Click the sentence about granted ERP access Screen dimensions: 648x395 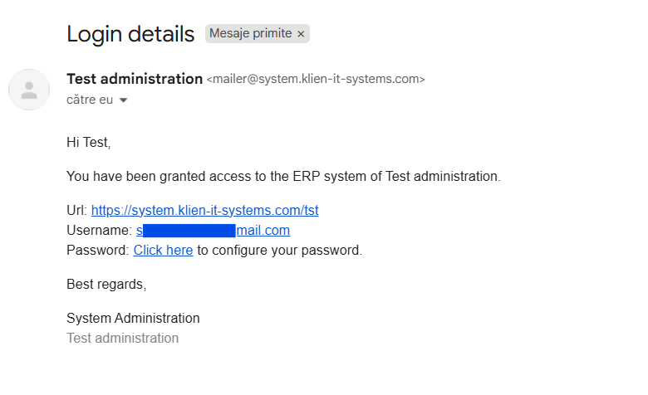coord(283,176)
